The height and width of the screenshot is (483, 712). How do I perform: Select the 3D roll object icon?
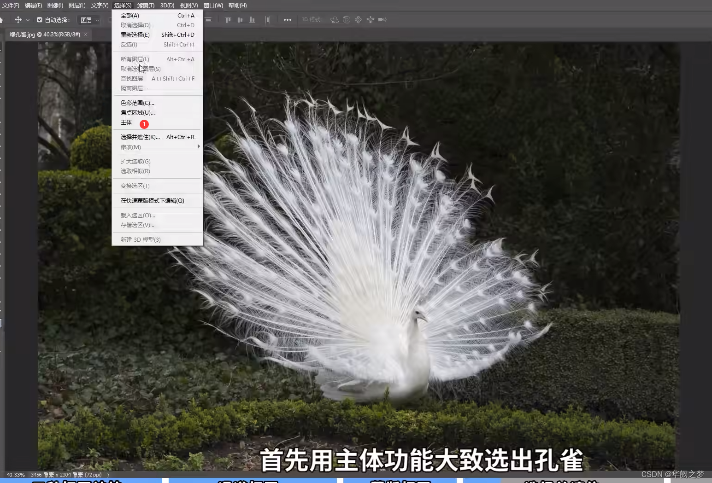tap(347, 20)
